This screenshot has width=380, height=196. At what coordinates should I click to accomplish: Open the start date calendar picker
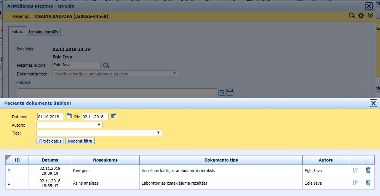click(69, 116)
